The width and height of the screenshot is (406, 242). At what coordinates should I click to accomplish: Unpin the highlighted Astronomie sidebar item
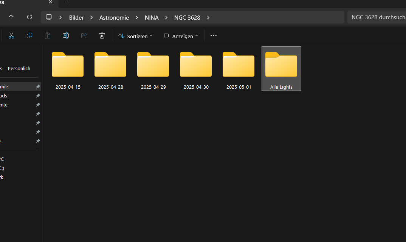coord(38,86)
